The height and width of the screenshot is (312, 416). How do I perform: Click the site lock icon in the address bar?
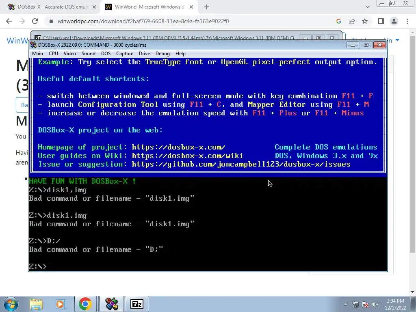(51, 21)
